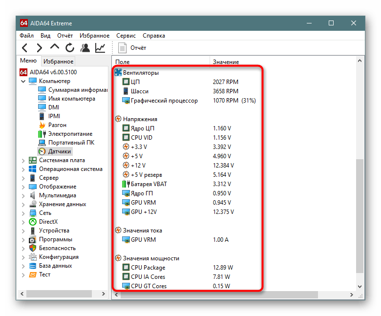Select the CPU Package 12.89 W value

click(x=223, y=268)
